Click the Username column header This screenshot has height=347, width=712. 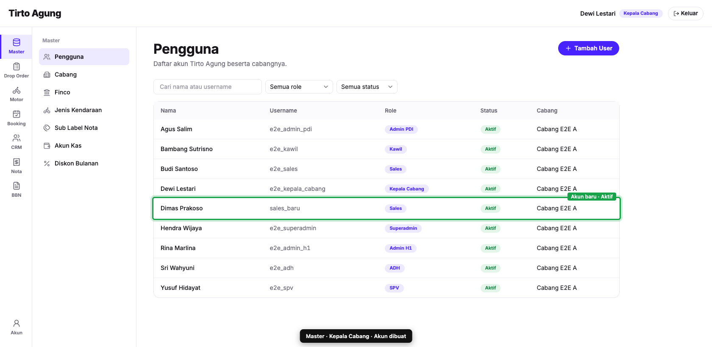(x=283, y=110)
